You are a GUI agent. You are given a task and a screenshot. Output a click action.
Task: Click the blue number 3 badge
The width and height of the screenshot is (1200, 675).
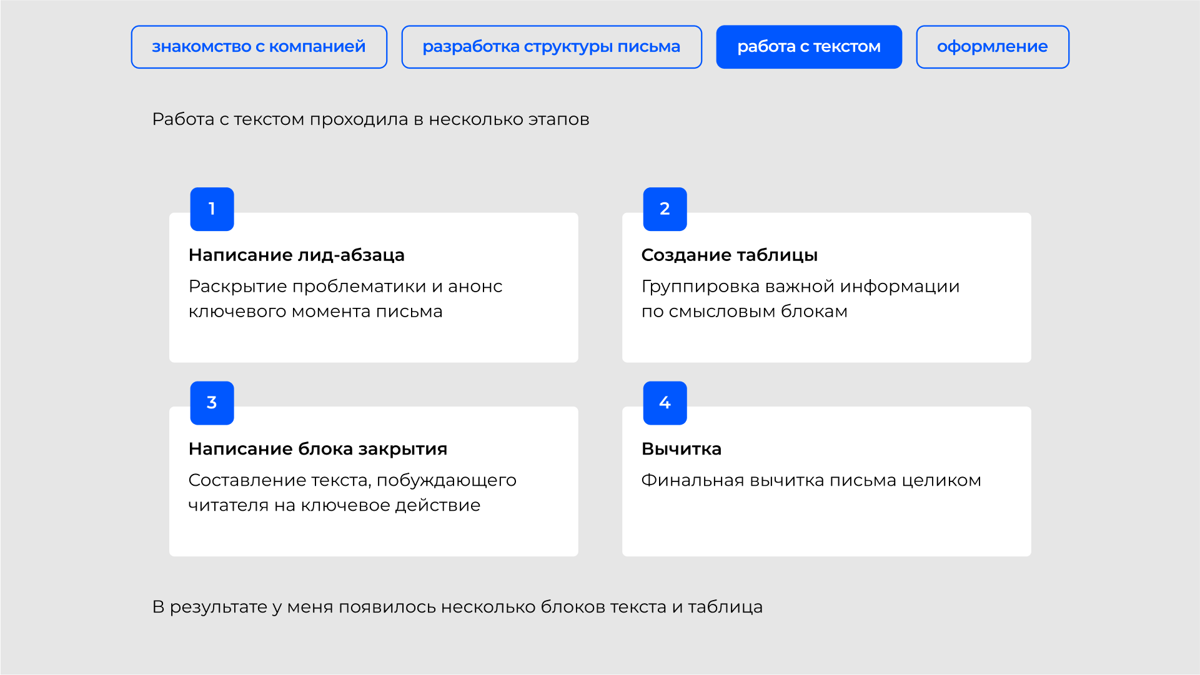click(212, 403)
